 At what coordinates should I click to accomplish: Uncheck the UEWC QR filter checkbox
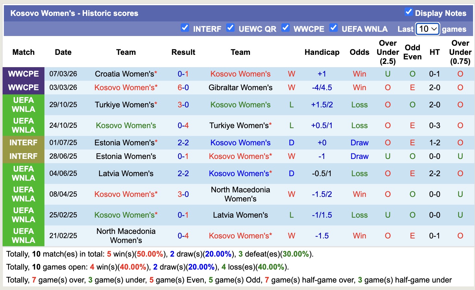click(x=230, y=28)
